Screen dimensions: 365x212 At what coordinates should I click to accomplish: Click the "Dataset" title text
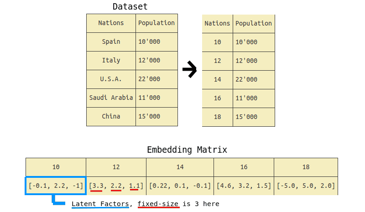(130, 6)
